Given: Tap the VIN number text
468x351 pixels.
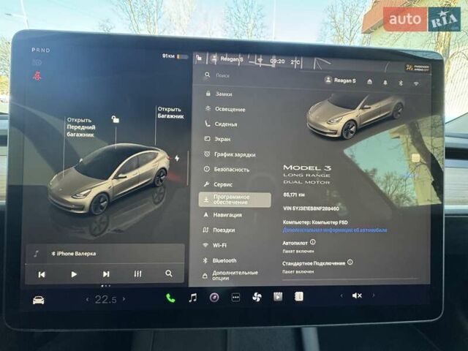Looking at the screenshot, I should pyautogui.click(x=312, y=208).
